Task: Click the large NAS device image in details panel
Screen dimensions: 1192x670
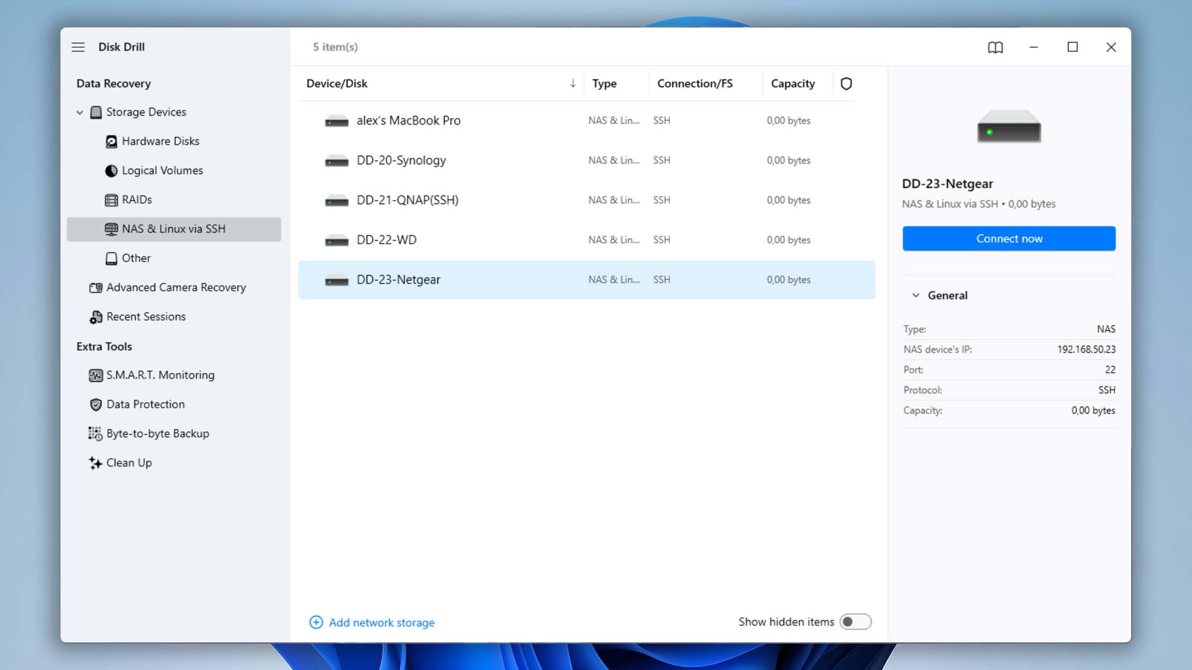Action: [x=1009, y=126]
